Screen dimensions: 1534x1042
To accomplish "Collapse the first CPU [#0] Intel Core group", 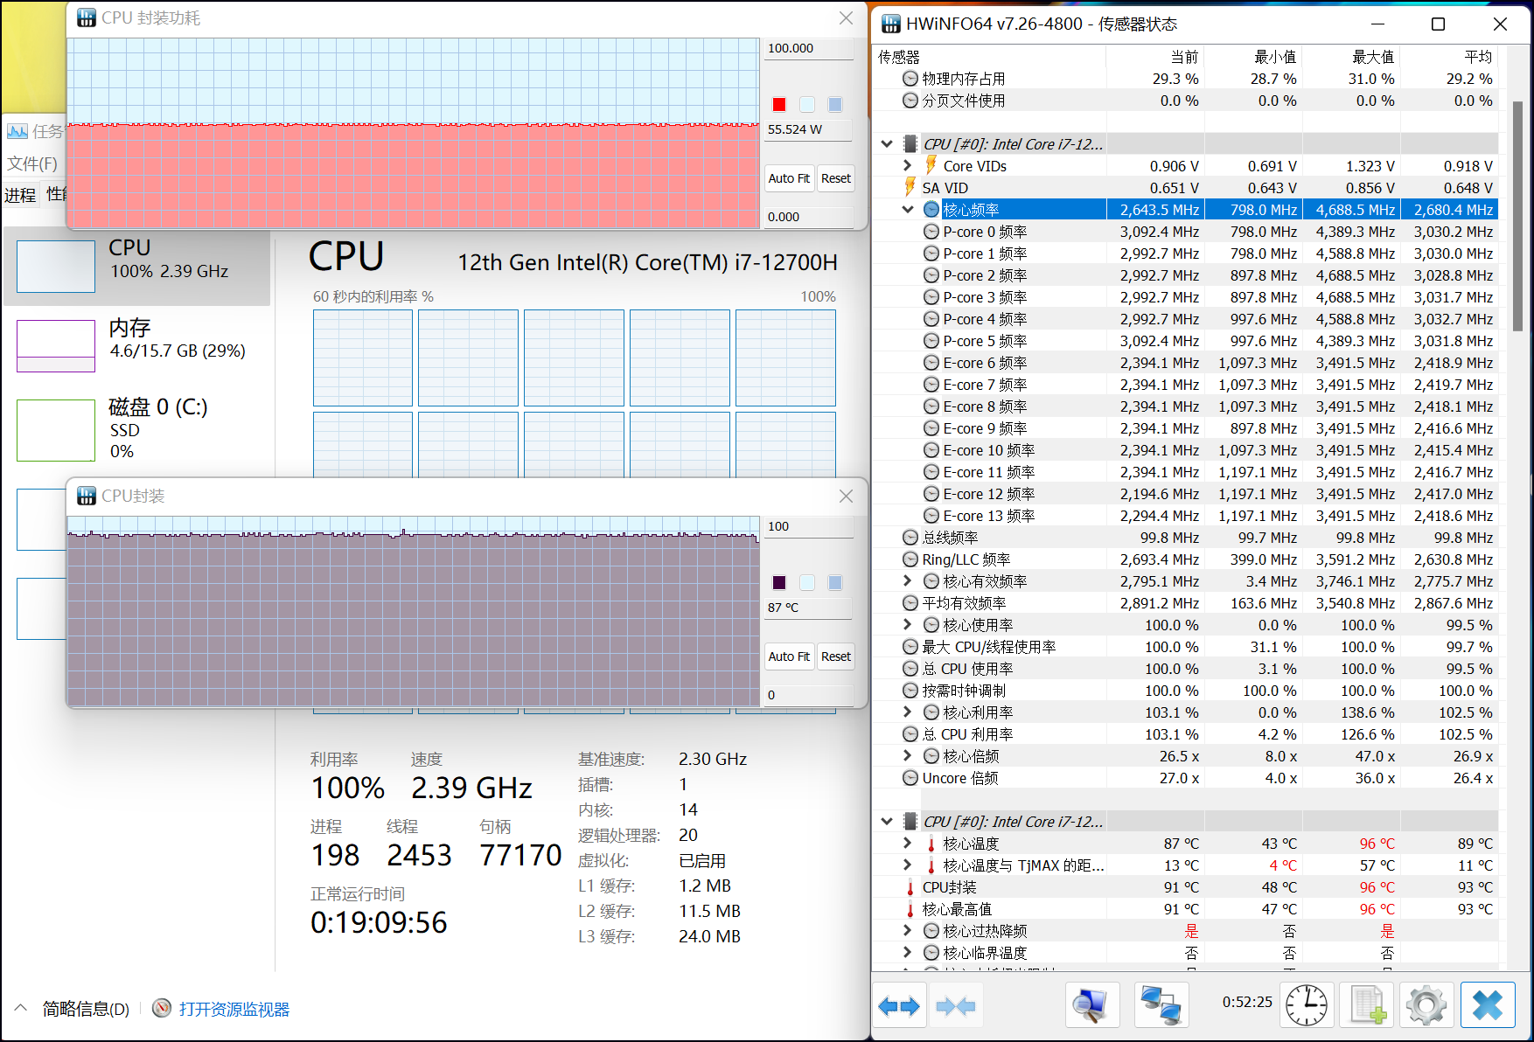I will [887, 144].
